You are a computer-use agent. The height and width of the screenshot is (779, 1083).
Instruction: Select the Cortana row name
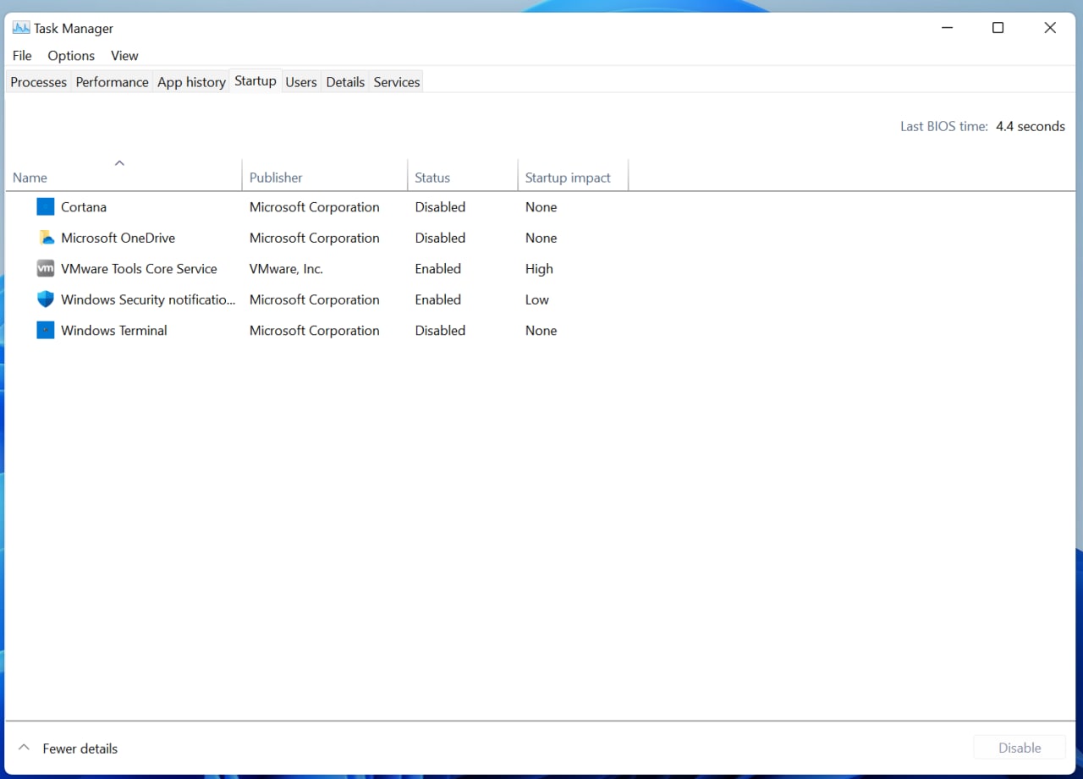pyautogui.click(x=84, y=207)
